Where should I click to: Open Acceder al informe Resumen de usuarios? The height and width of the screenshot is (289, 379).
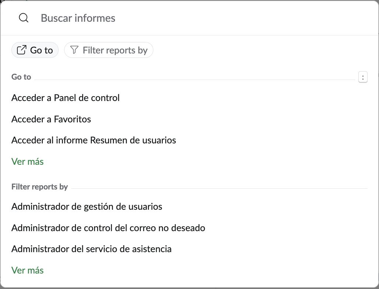click(94, 140)
